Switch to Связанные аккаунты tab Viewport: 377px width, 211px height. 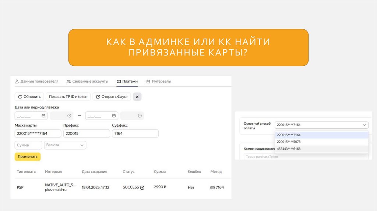click(x=87, y=81)
